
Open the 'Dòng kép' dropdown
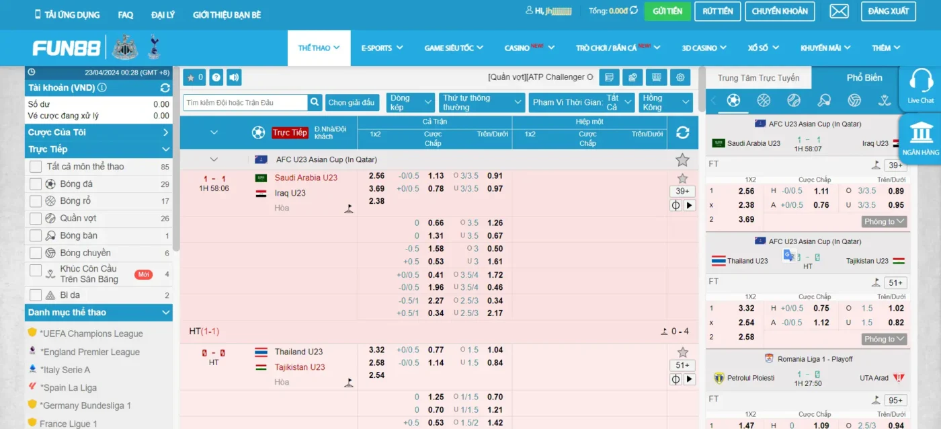click(x=411, y=103)
